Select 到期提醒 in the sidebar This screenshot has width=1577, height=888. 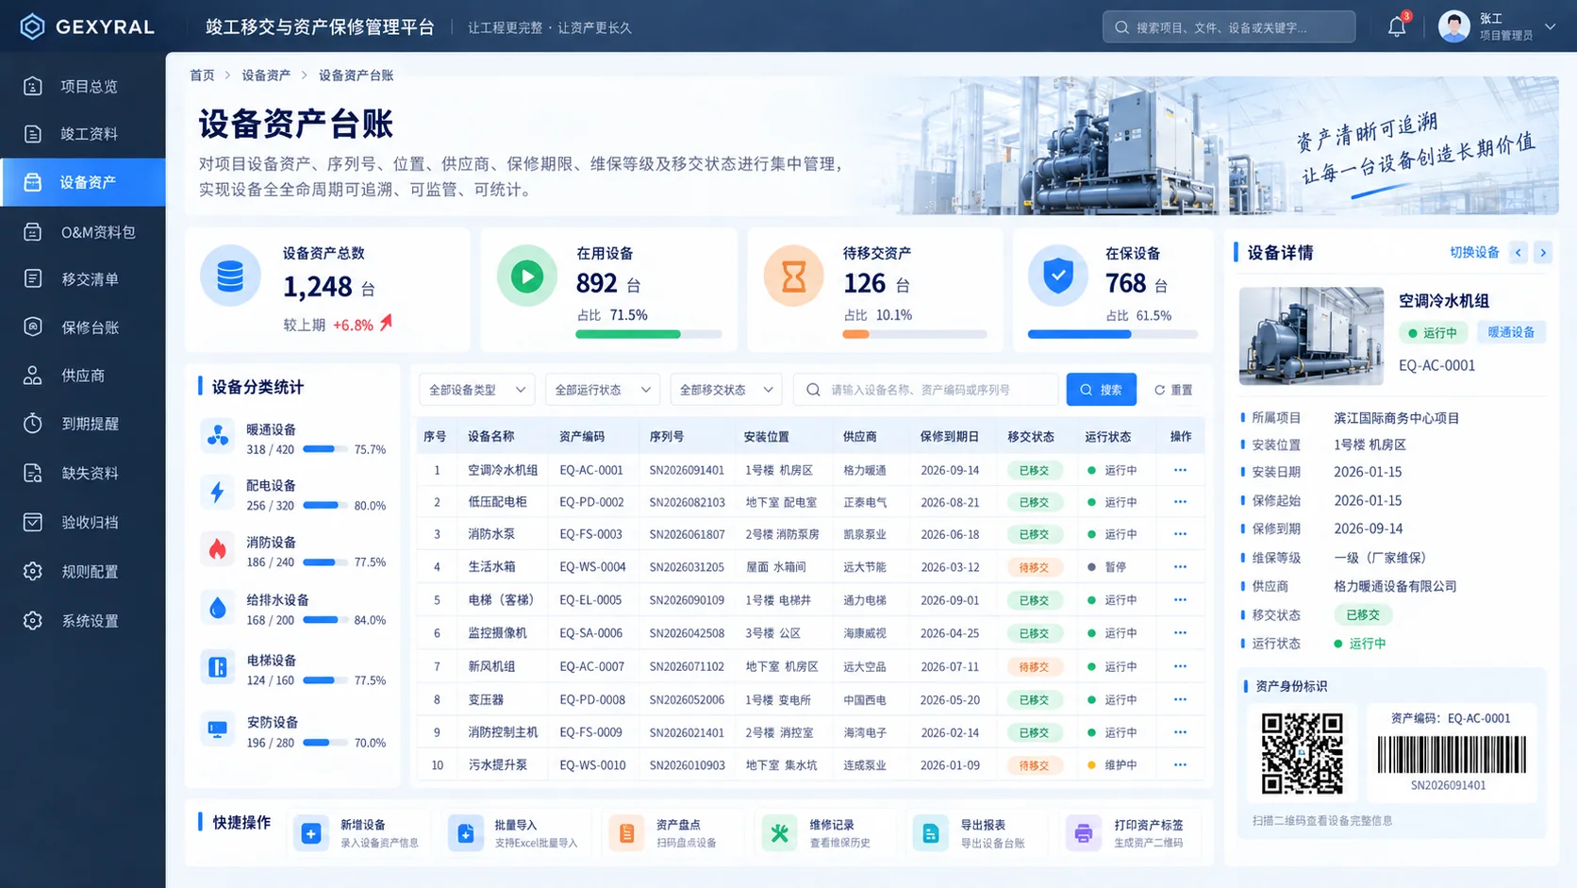(x=83, y=424)
